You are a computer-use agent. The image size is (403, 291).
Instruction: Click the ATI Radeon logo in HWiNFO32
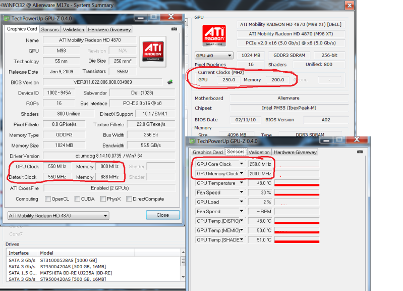point(214,35)
